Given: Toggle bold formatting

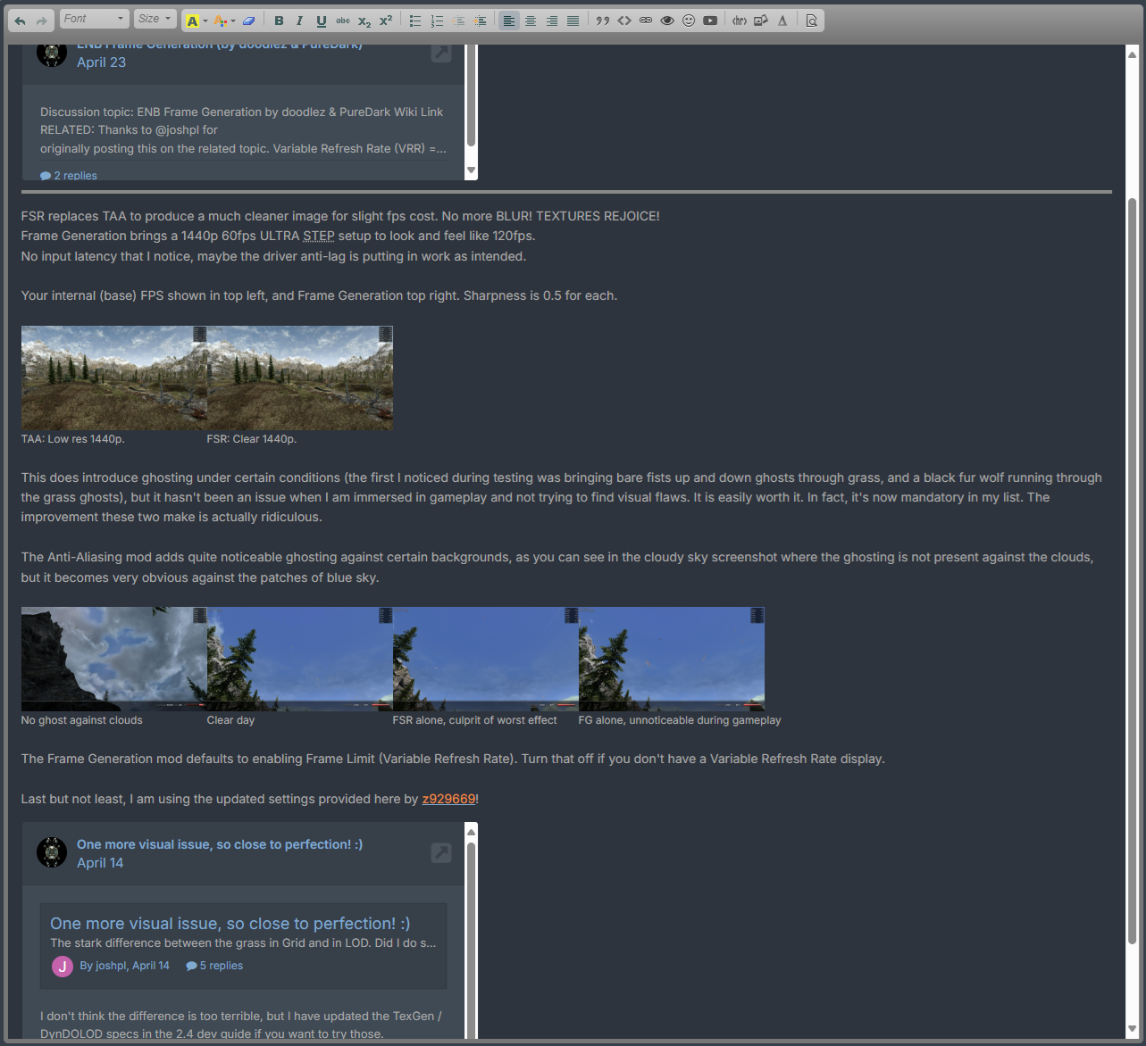Looking at the screenshot, I should [x=279, y=21].
